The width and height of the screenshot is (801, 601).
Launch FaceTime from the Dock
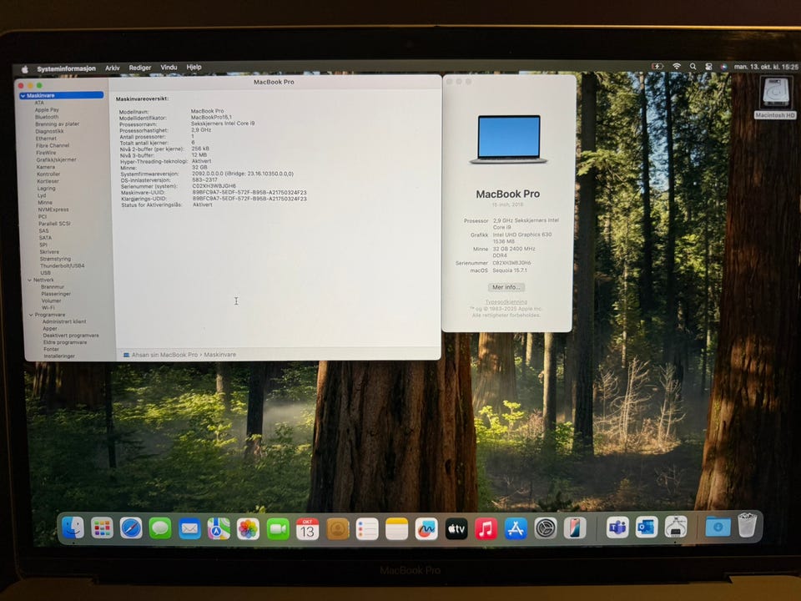click(x=278, y=529)
